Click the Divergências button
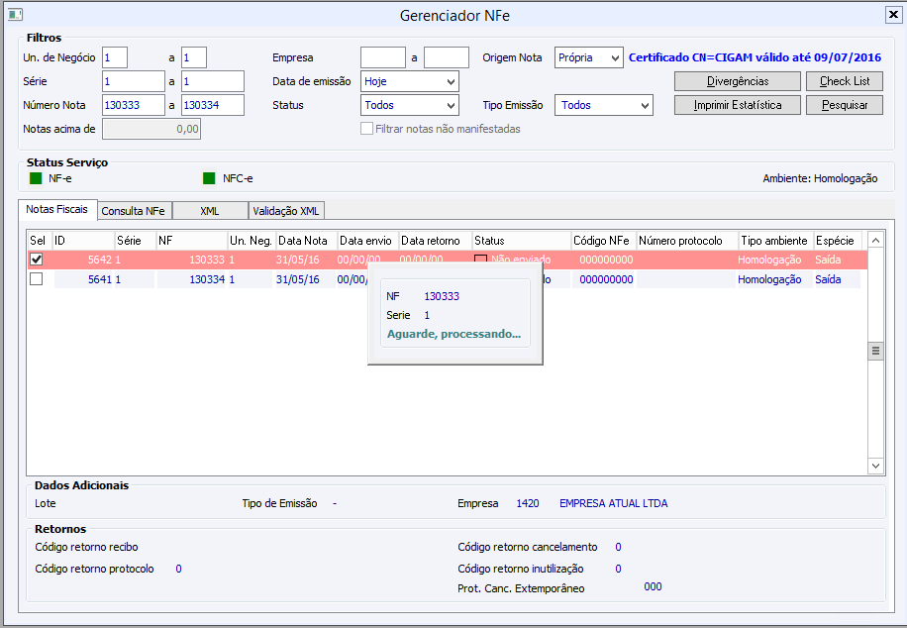Viewport: 907px width, 628px height. point(738,81)
